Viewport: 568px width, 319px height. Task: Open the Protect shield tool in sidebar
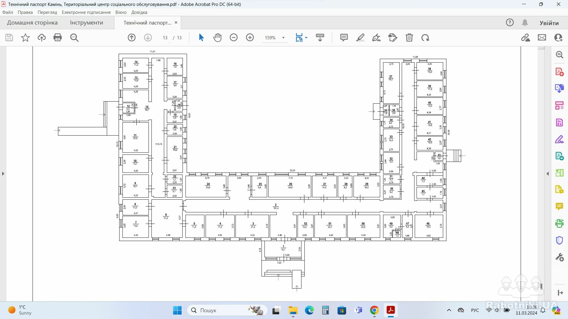pos(559,240)
